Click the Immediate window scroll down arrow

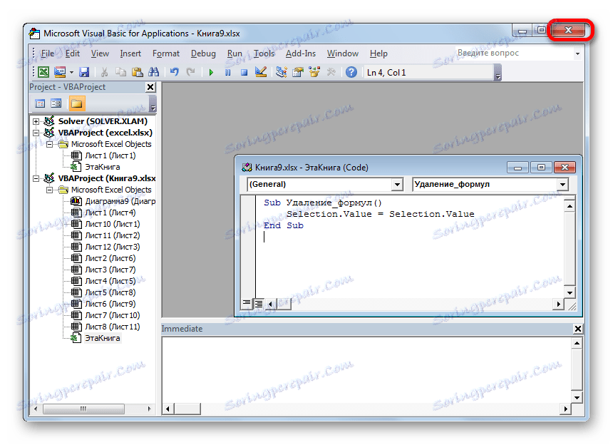[x=577, y=398]
